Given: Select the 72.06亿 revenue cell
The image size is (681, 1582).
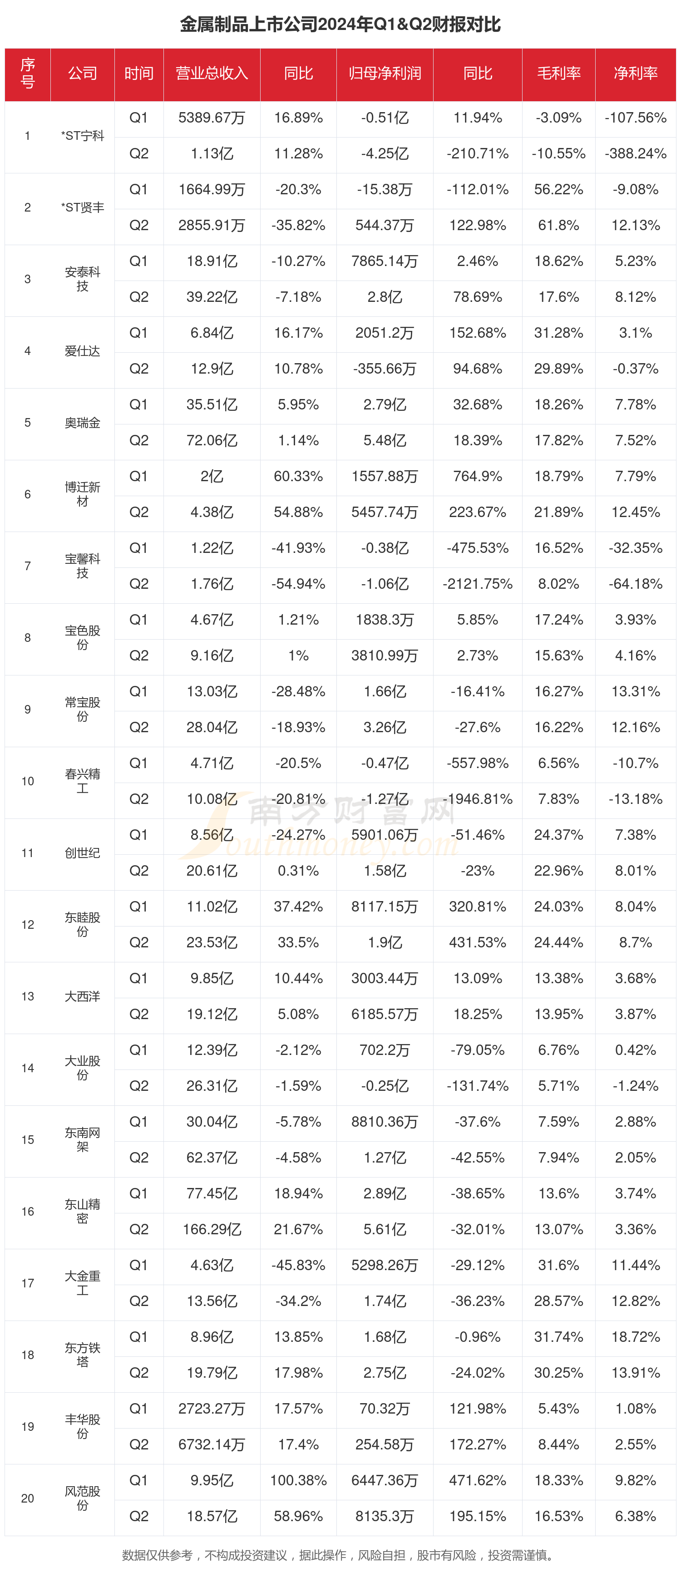Looking at the screenshot, I should [x=212, y=440].
